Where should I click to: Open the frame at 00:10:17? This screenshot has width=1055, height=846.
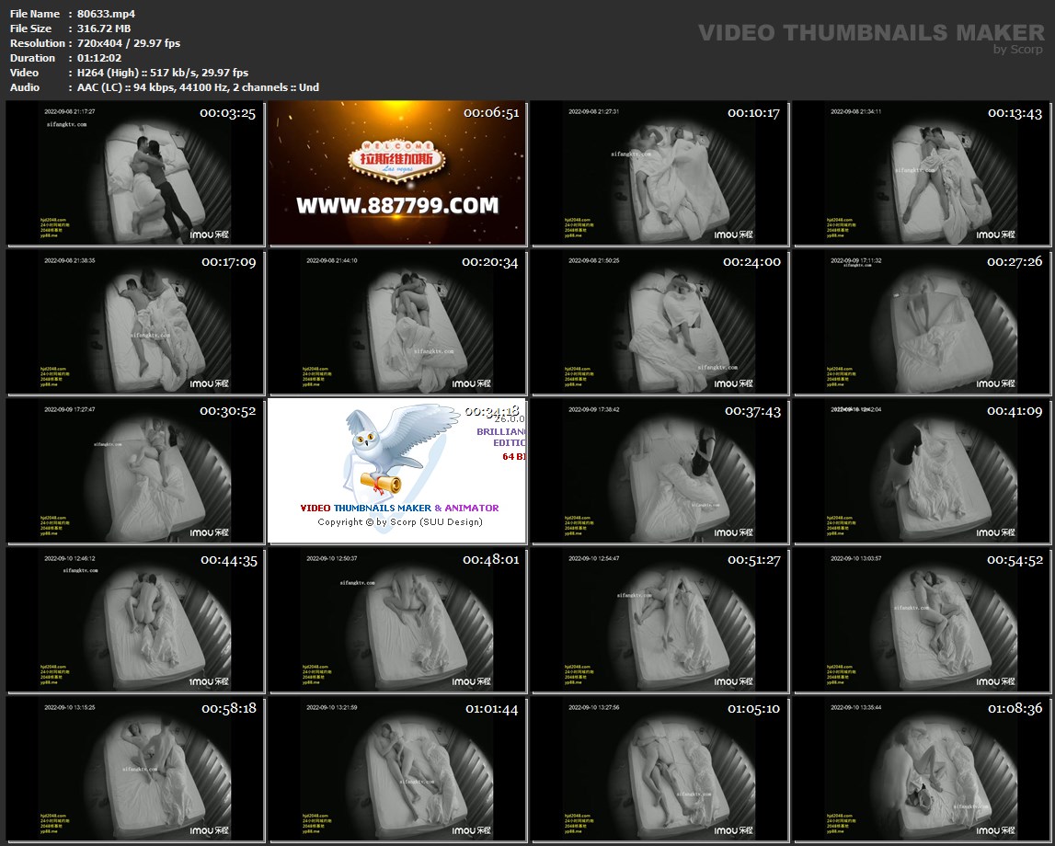(x=659, y=174)
